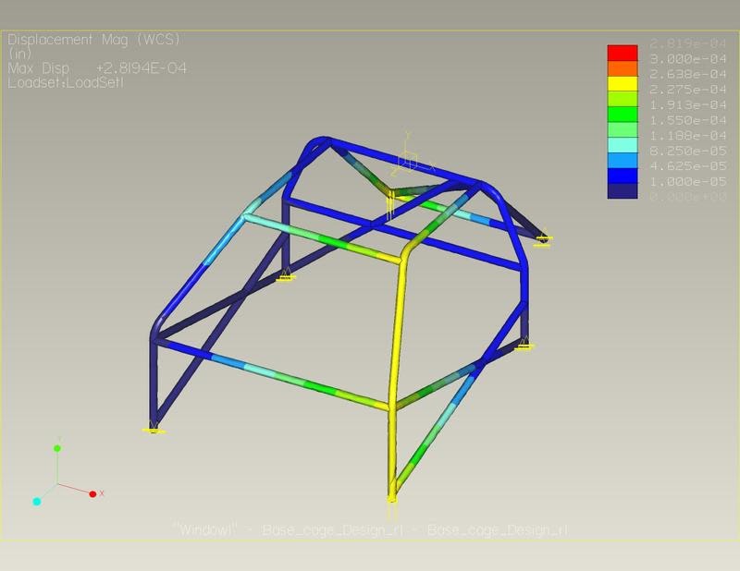Click the cyan Z axis dot of triad
The width and height of the screenshot is (740, 571).
pos(37,501)
